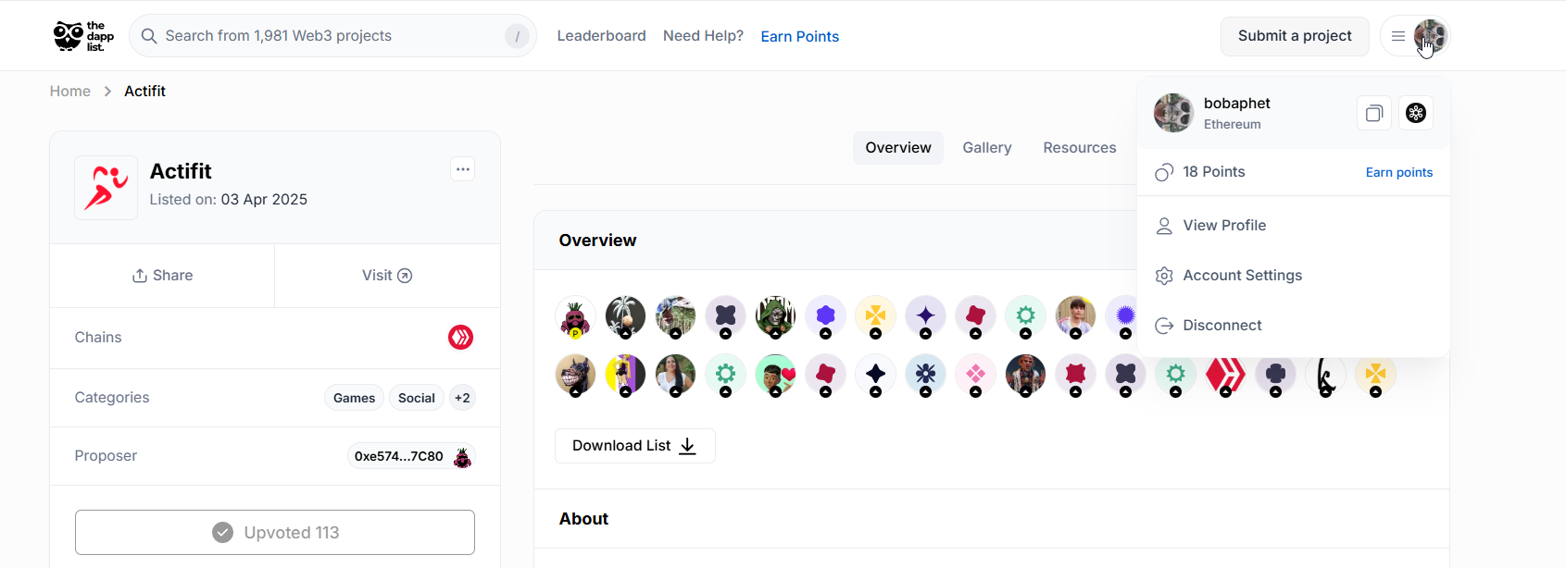Toggle the Upvoted 113 button

pos(275,533)
